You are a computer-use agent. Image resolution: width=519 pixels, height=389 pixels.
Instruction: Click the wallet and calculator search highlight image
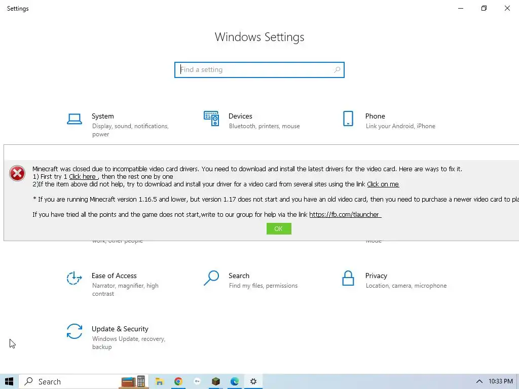pyautogui.click(x=133, y=381)
